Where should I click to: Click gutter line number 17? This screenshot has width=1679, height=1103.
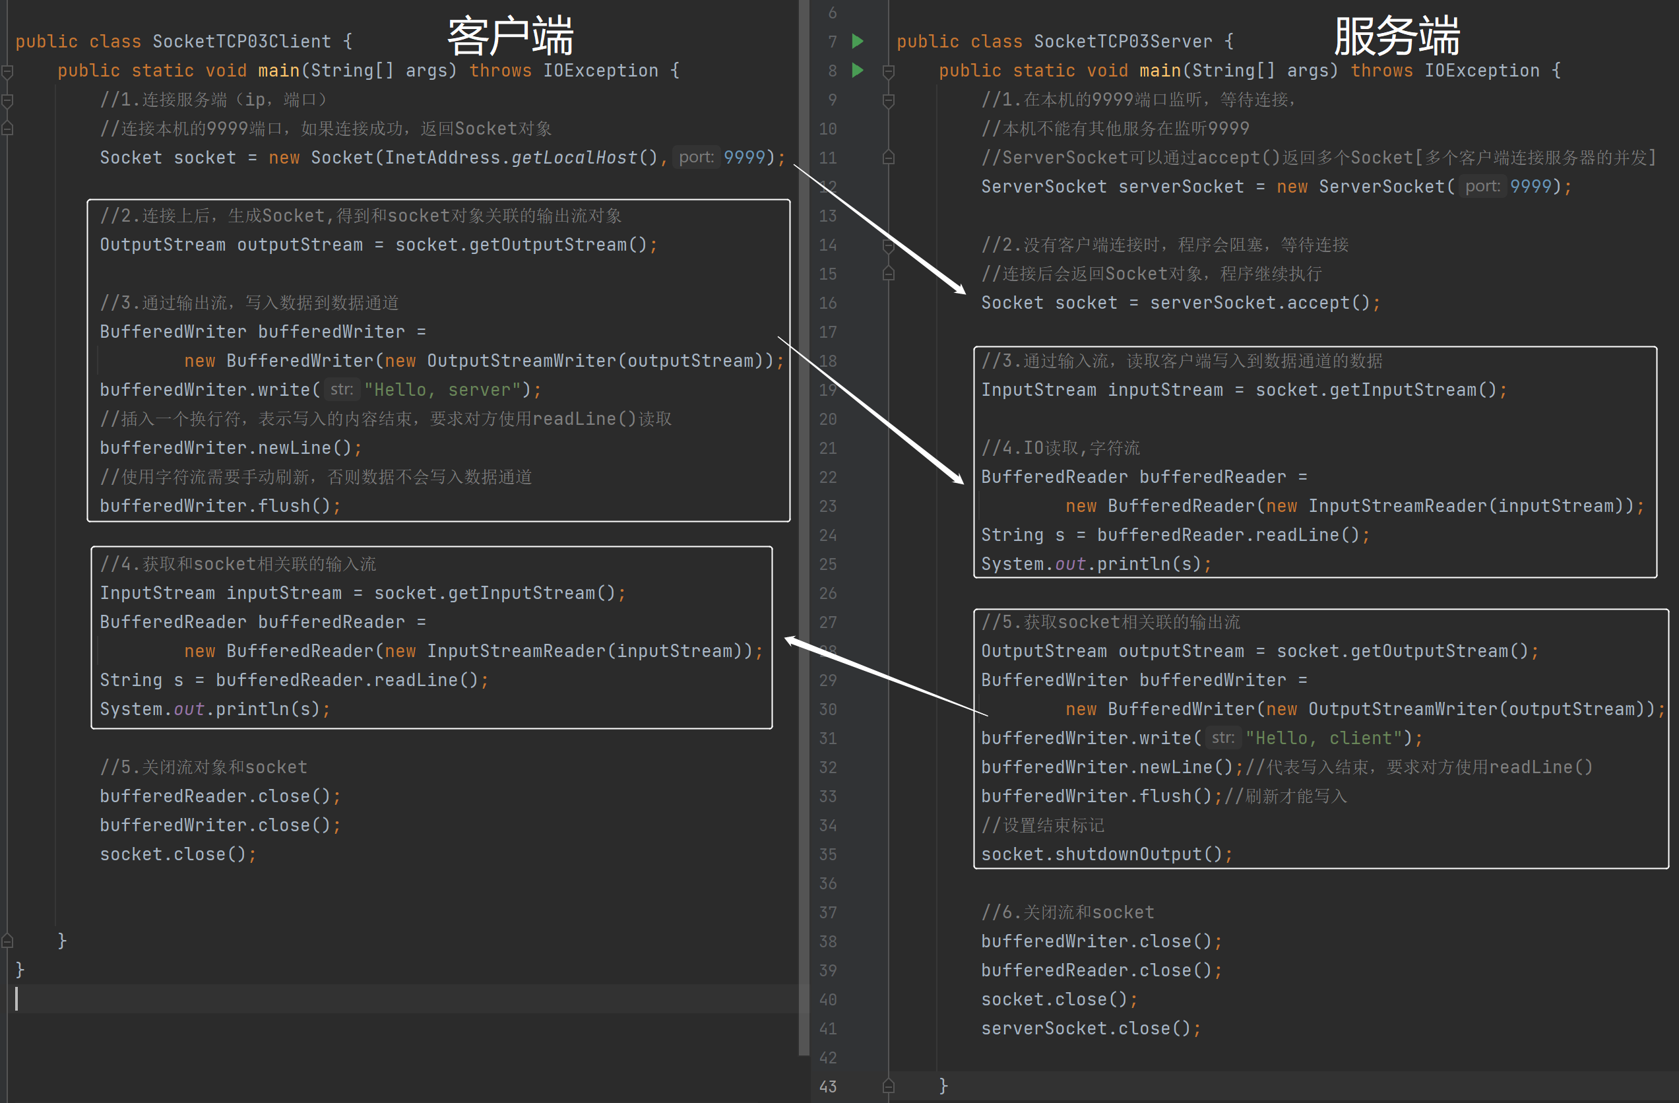[x=827, y=331]
